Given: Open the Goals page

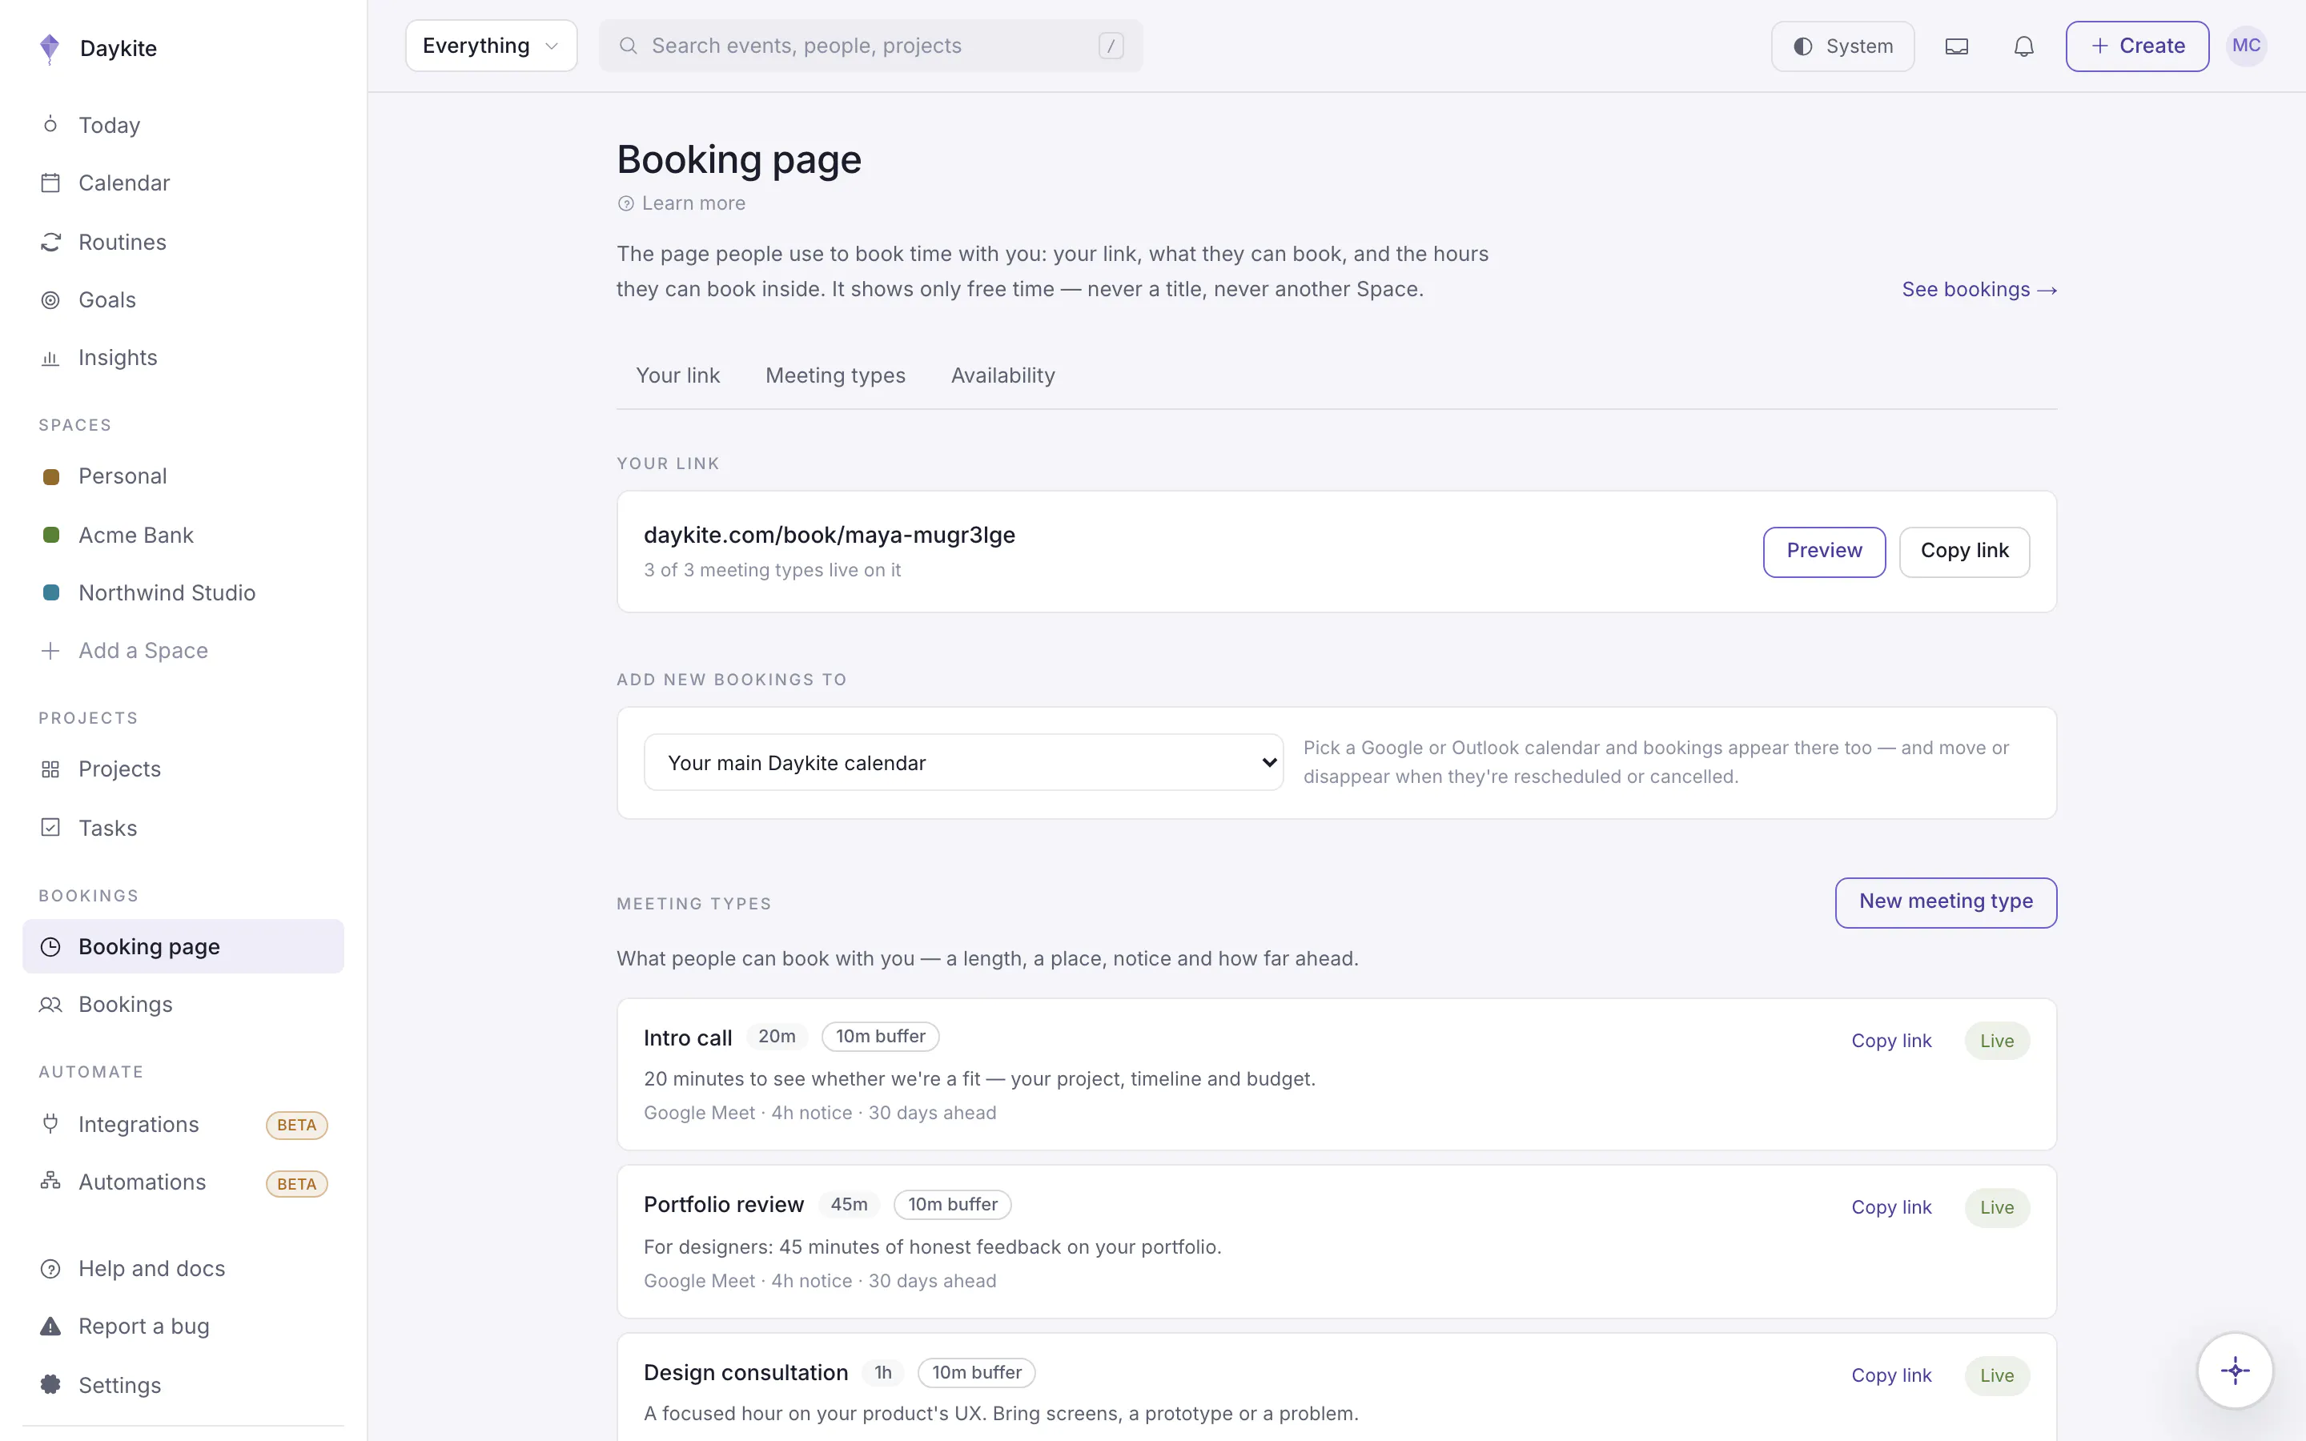Looking at the screenshot, I should 183,300.
